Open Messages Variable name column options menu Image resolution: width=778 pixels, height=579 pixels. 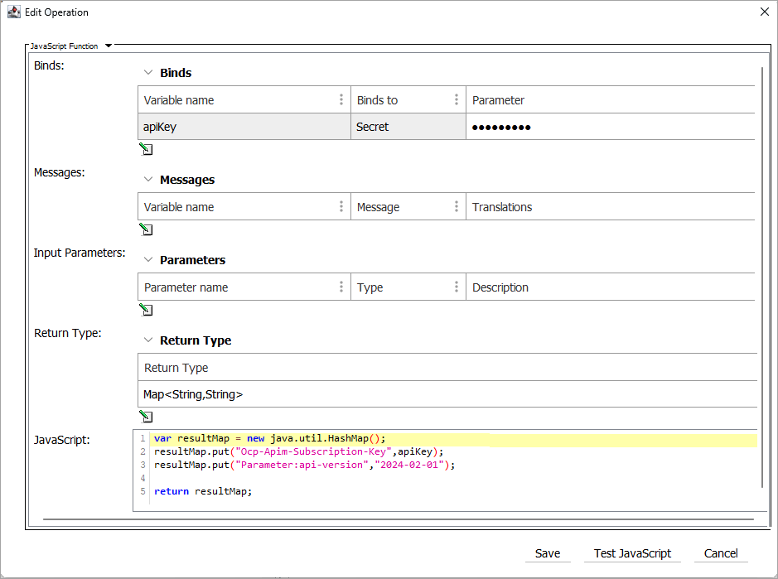click(341, 207)
